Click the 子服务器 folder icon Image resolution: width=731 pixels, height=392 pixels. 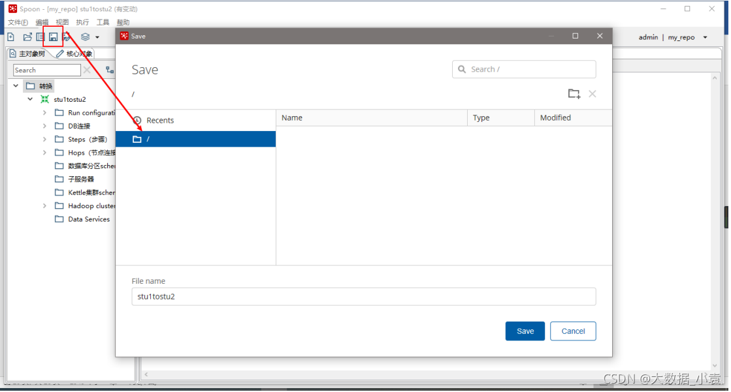(x=59, y=179)
